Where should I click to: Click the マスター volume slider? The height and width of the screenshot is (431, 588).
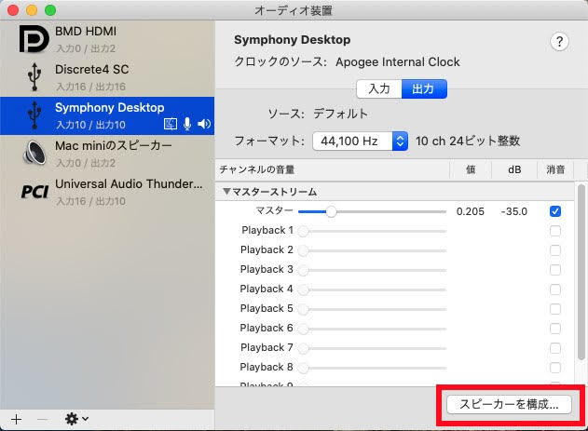tap(372, 212)
